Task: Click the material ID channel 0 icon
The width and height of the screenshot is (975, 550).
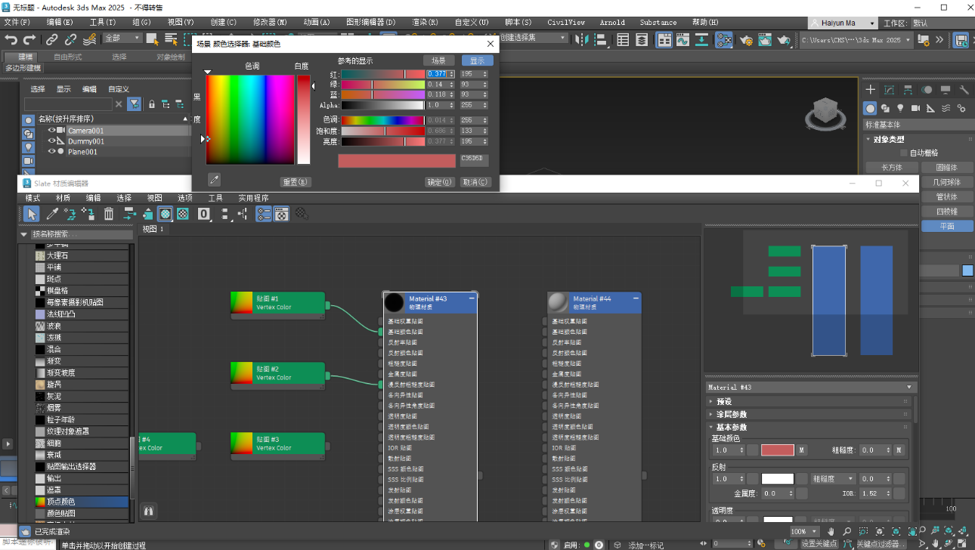Action: pos(203,214)
